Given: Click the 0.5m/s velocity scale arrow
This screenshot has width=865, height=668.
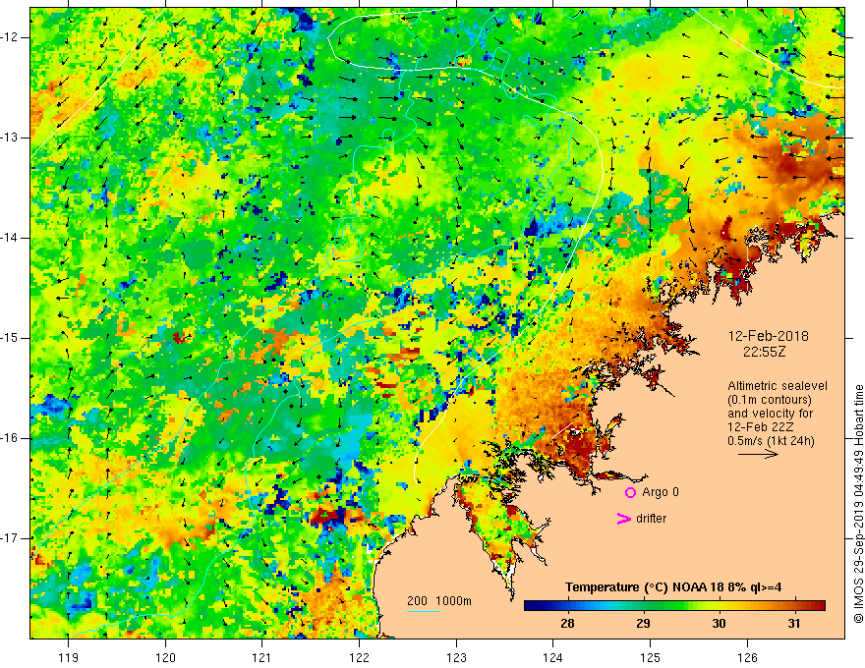Looking at the screenshot, I should coord(758,454).
